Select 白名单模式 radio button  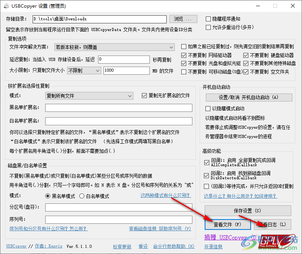[x=82, y=196]
